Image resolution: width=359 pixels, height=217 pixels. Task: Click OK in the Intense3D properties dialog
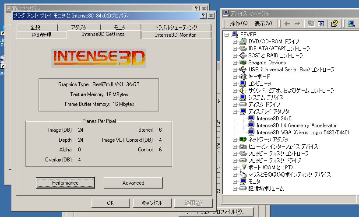pyautogui.click(x=111, y=203)
